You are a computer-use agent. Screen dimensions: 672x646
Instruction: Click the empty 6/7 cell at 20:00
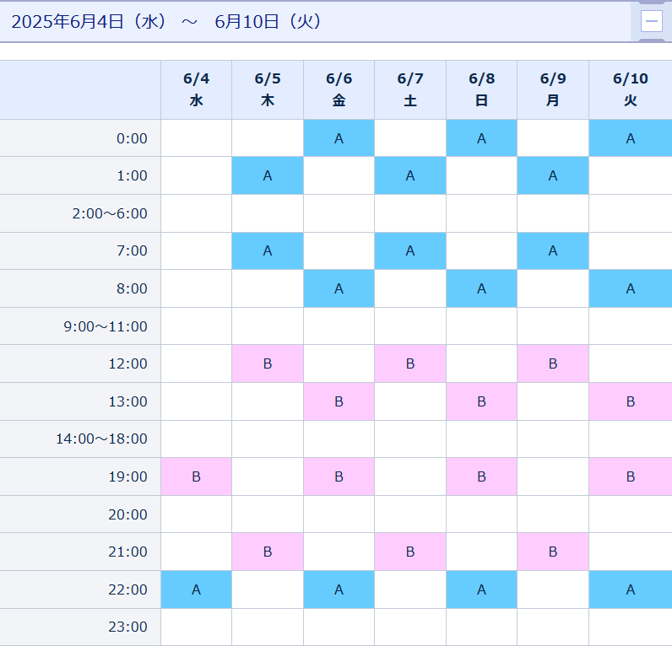410,514
